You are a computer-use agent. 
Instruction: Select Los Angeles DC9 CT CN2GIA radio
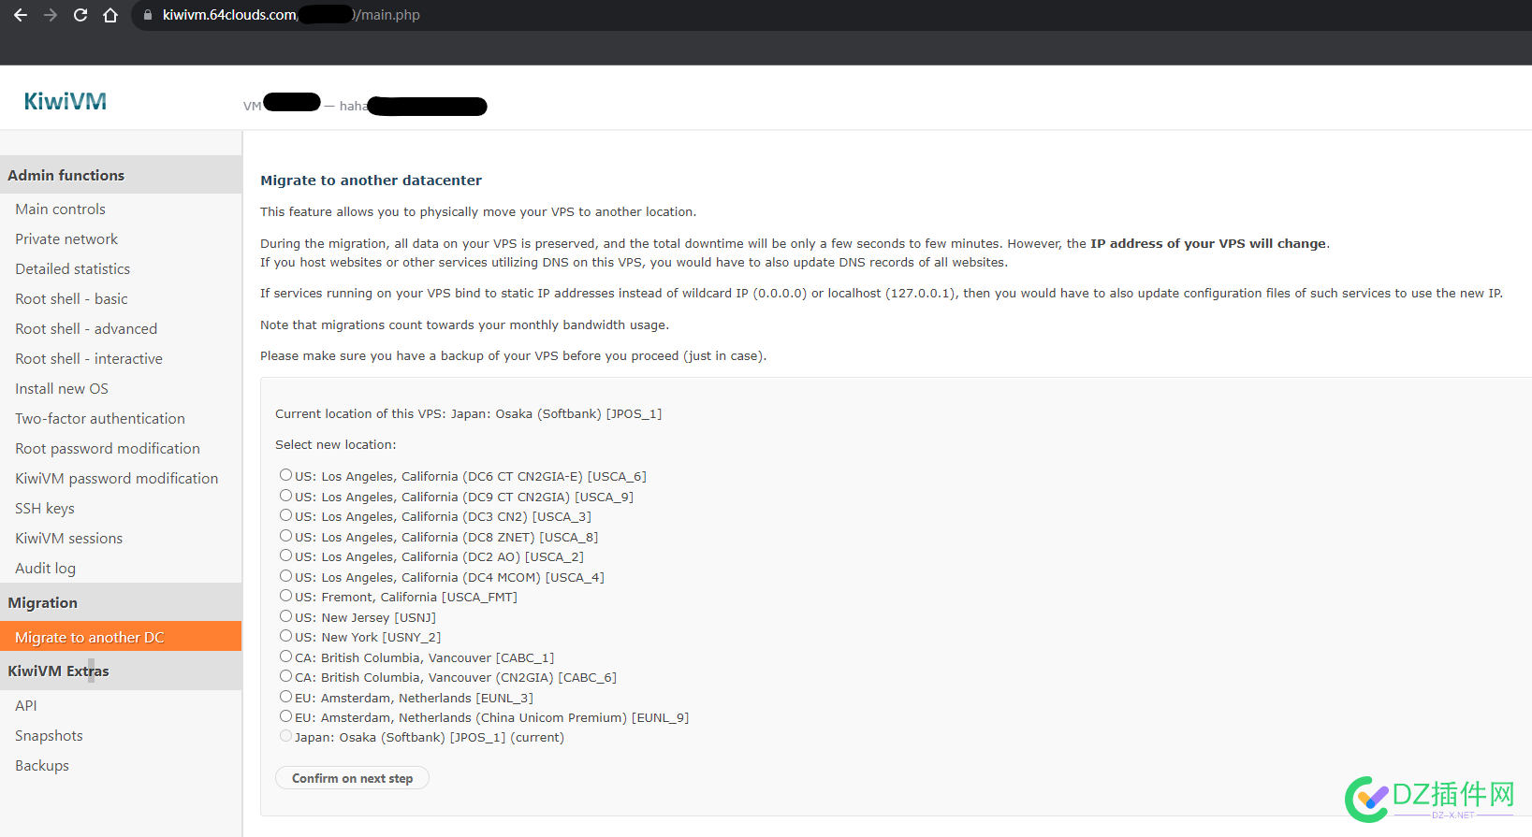pyautogui.click(x=285, y=496)
